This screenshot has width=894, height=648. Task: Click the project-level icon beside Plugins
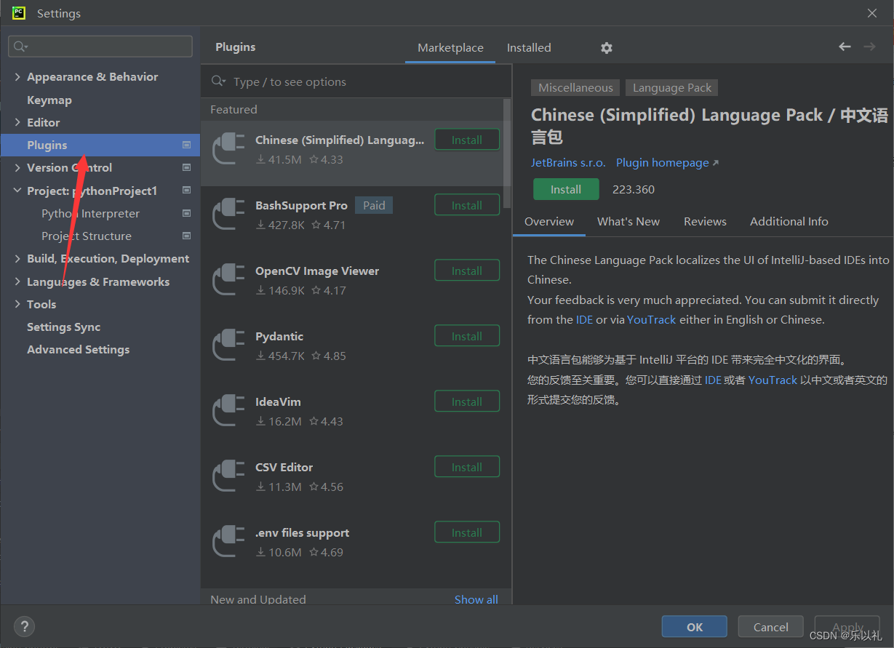(x=186, y=145)
